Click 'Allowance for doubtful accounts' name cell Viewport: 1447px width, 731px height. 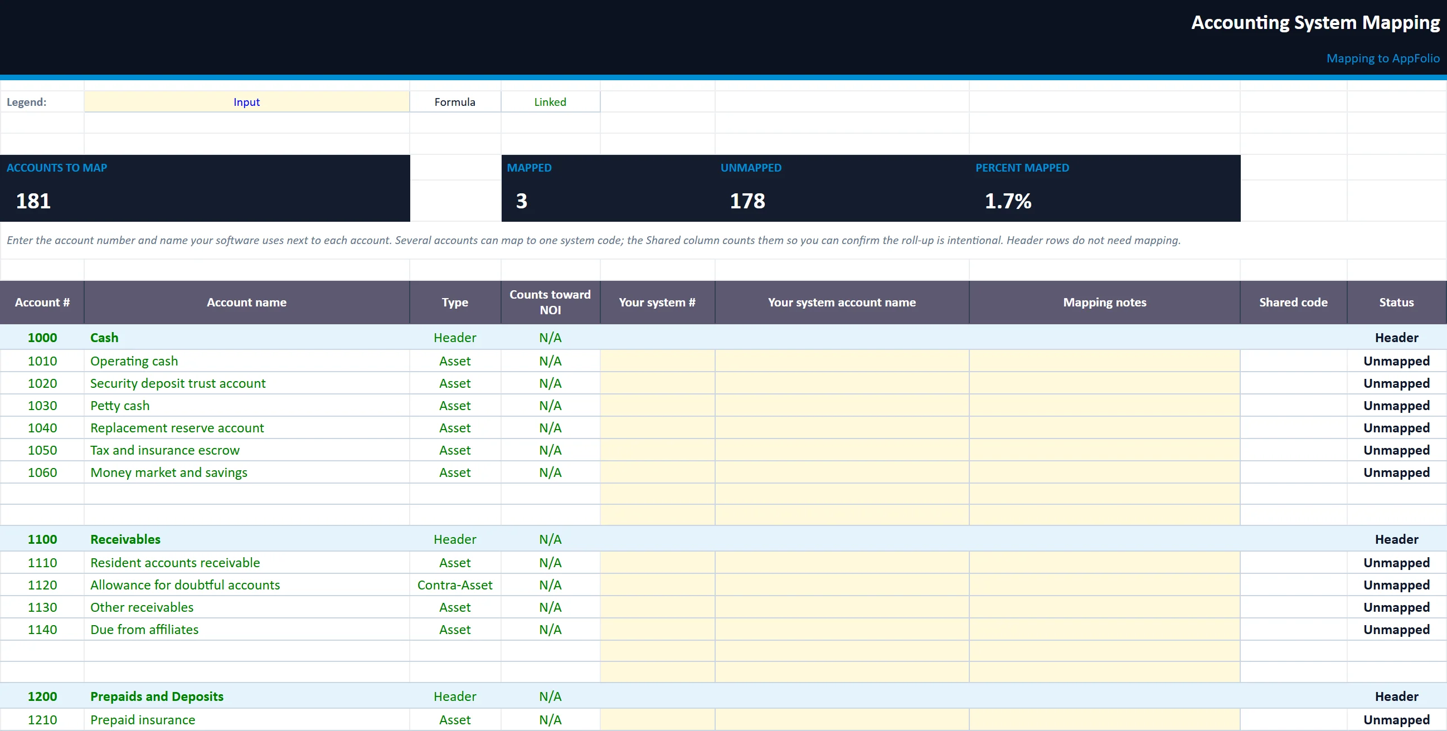coord(246,585)
